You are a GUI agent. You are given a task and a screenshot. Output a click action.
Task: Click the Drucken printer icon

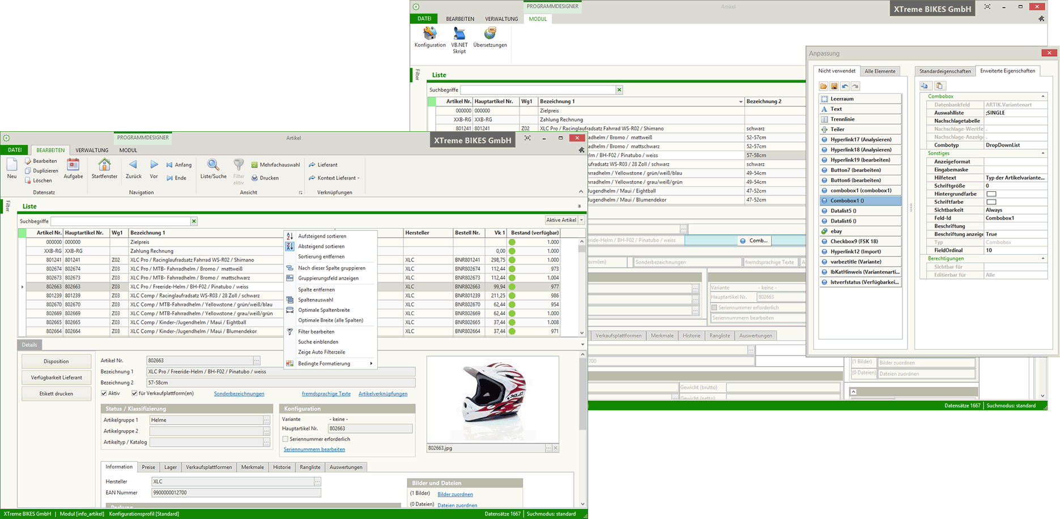point(254,178)
